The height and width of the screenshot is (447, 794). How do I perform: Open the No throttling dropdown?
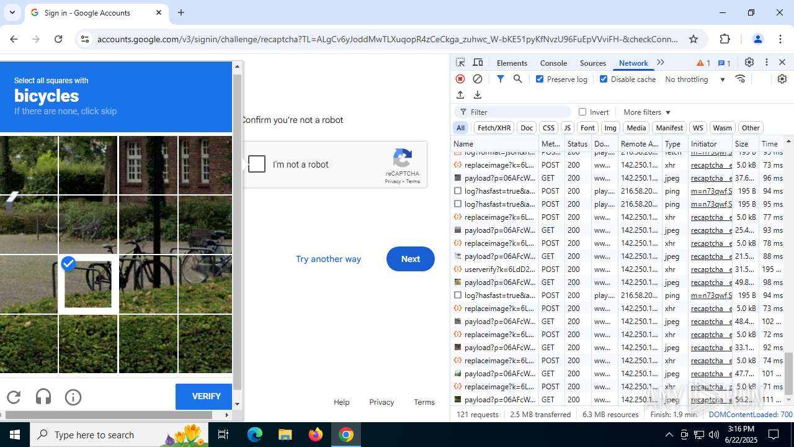pyautogui.click(x=695, y=79)
